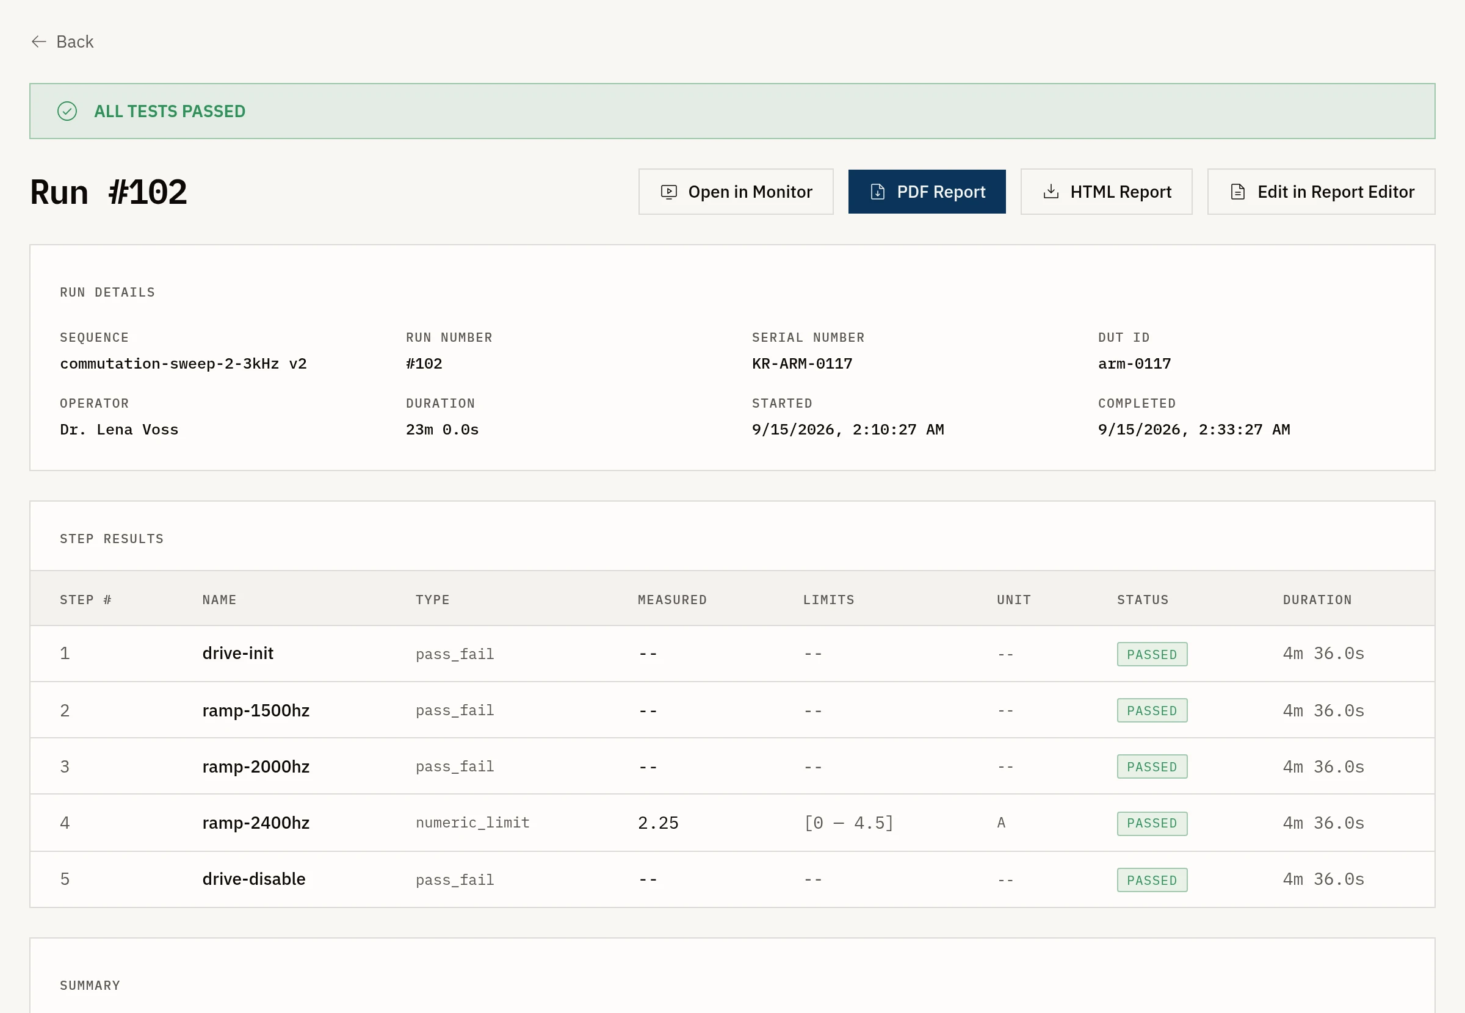This screenshot has height=1013, width=1465.
Task: Click DUT ID arm-0117
Action: [1134, 364]
